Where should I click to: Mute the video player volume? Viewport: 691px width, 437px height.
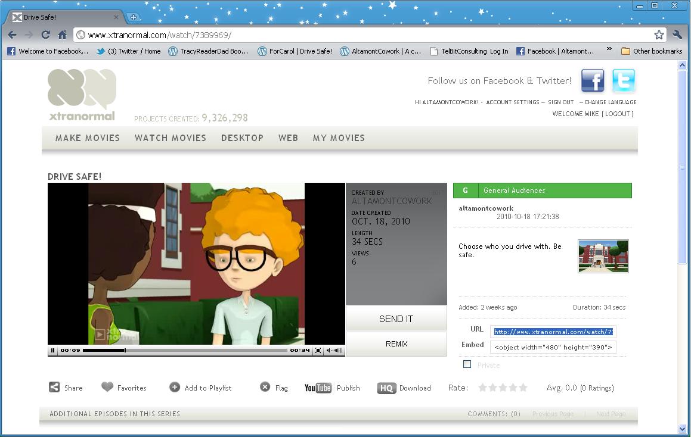click(329, 351)
